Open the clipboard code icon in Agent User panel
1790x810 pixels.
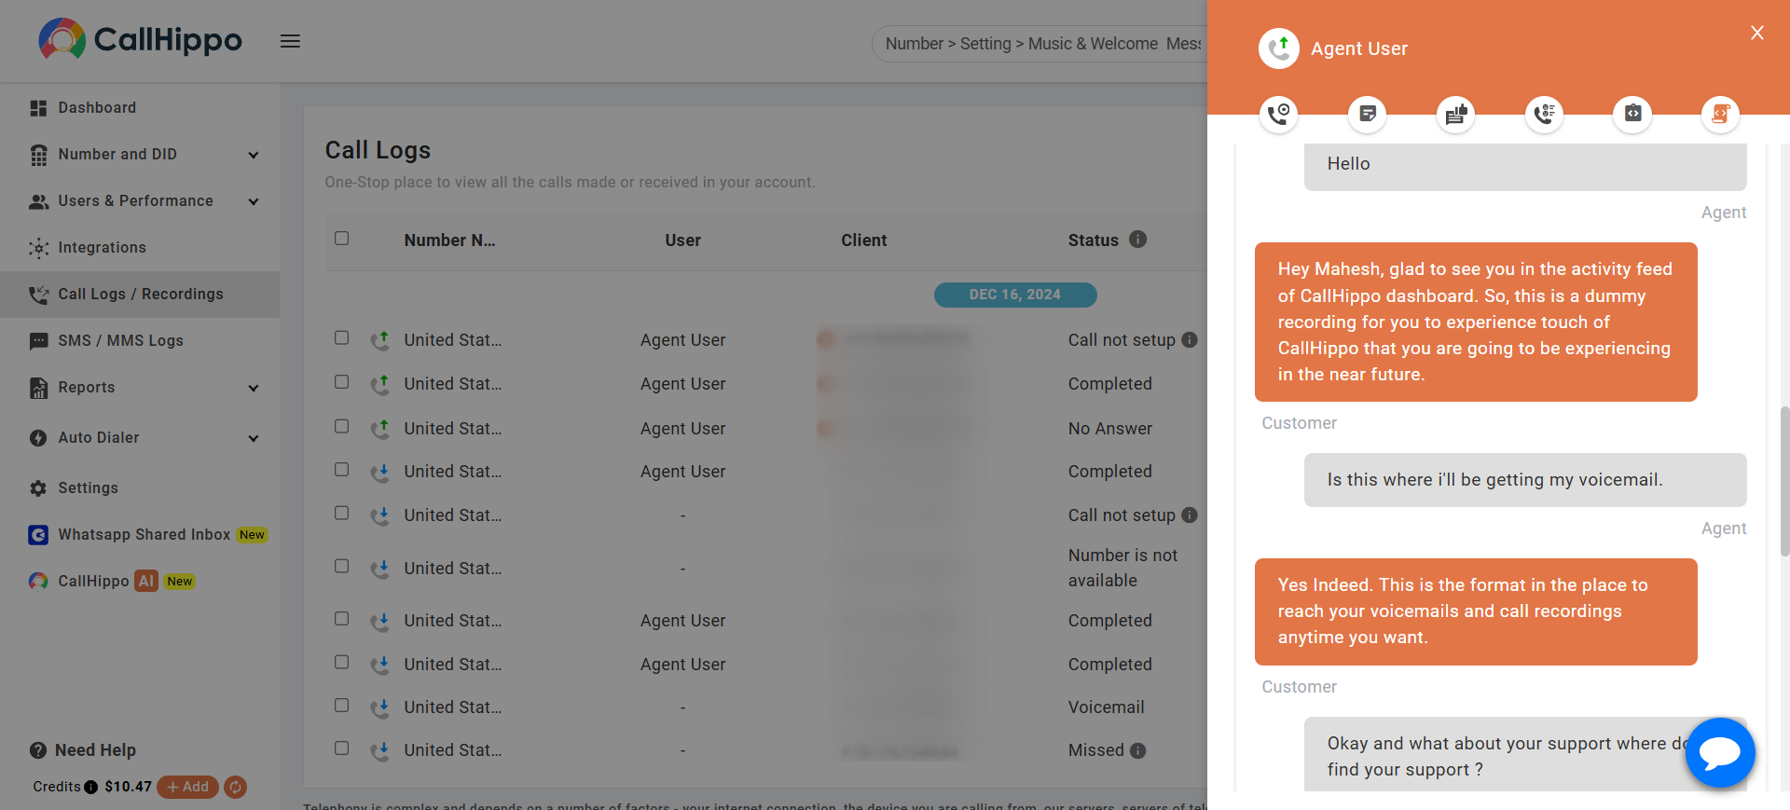click(1632, 114)
